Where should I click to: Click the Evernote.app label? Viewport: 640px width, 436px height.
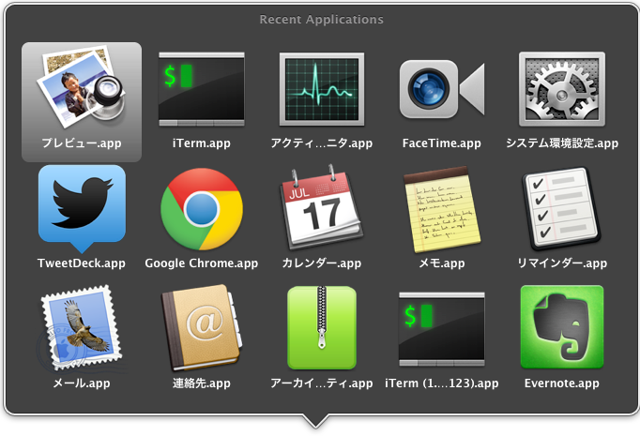click(562, 383)
